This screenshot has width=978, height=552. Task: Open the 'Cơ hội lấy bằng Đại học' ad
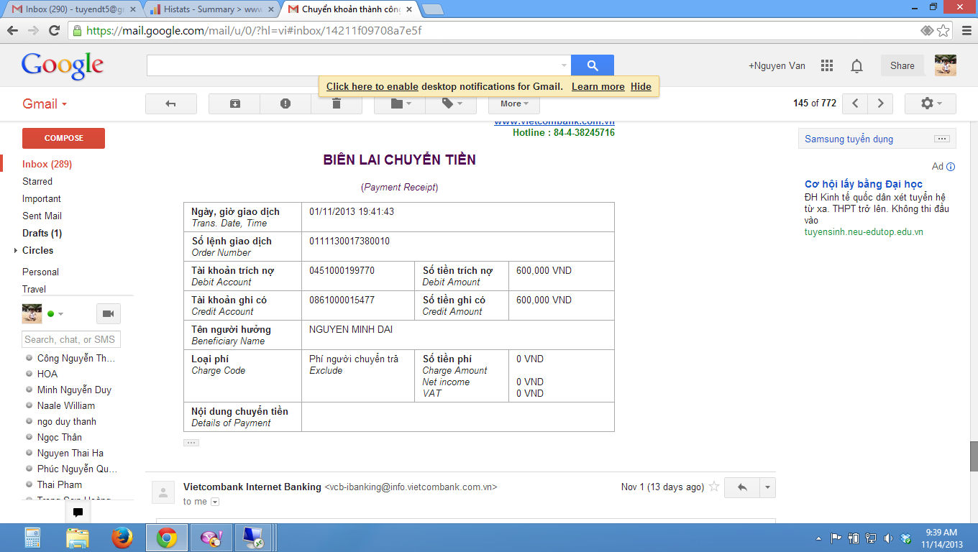(864, 184)
